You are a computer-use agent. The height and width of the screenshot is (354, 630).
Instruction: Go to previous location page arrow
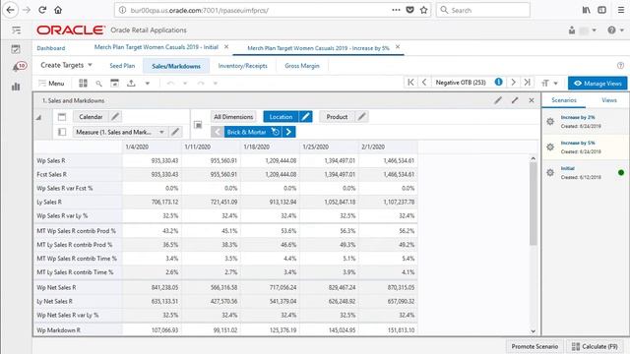pos(217,132)
